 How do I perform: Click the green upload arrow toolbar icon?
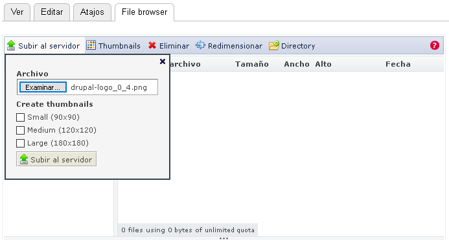[x=11, y=45]
